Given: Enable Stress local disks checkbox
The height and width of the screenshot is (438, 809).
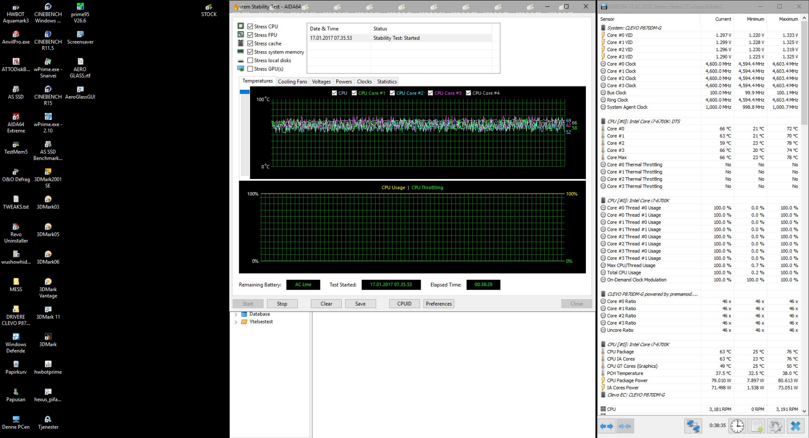Looking at the screenshot, I should click(250, 60).
